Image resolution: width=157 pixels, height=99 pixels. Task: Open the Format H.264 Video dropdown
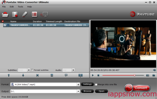(45, 84)
